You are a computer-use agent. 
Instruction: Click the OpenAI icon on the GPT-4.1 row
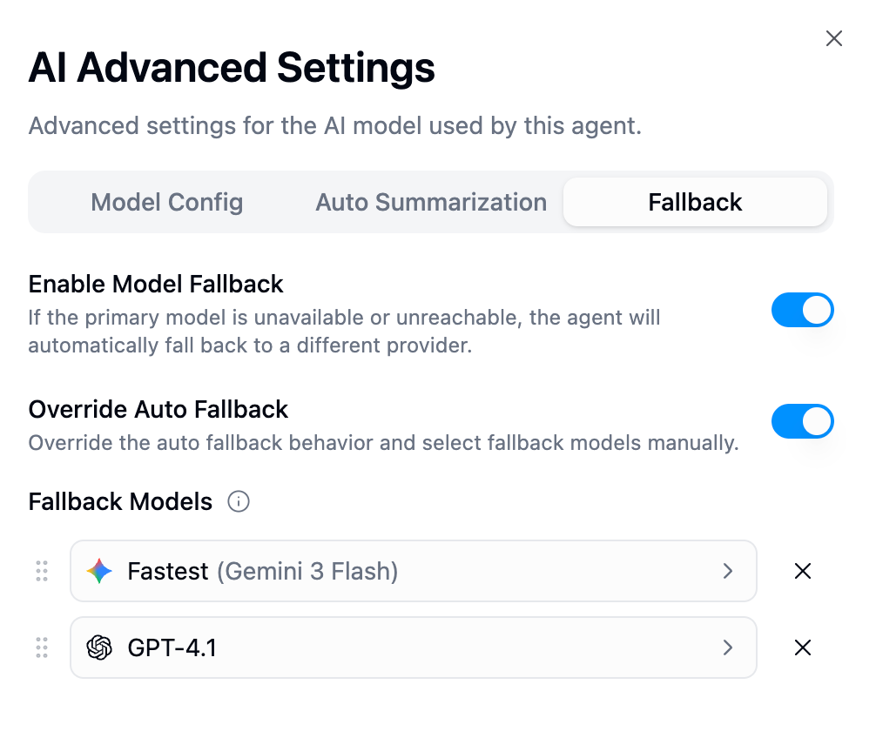pyautogui.click(x=99, y=647)
